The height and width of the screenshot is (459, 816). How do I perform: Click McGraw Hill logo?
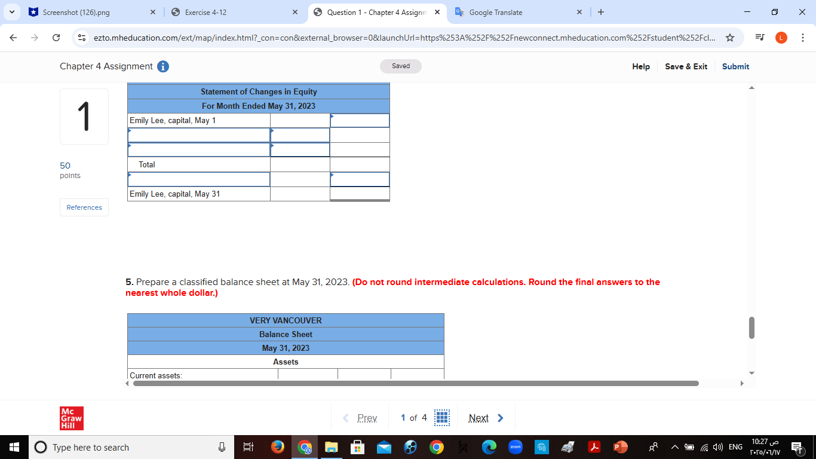72,418
